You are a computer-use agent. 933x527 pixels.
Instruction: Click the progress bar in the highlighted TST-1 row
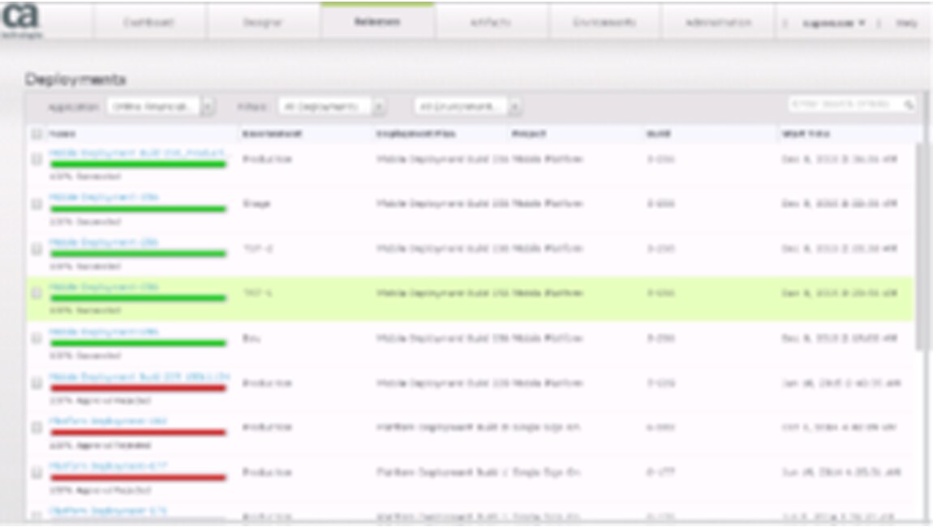pyautogui.click(x=138, y=298)
